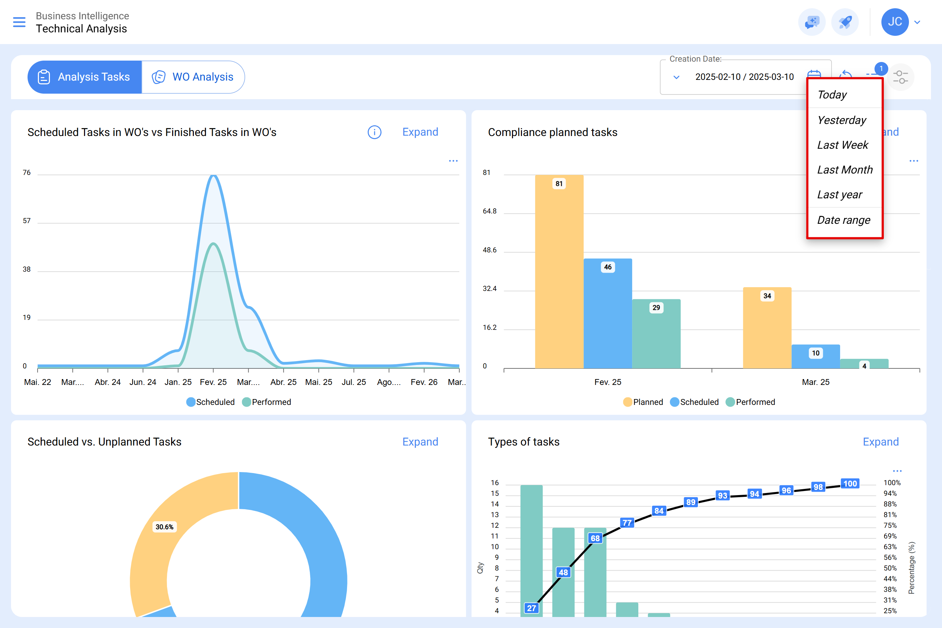Click the Performed bar labeled 29
The height and width of the screenshot is (628, 942).
[x=656, y=334]
